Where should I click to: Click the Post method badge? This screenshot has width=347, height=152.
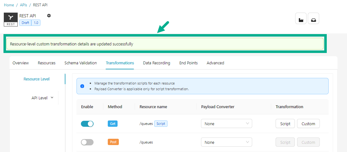pos(113,142)
